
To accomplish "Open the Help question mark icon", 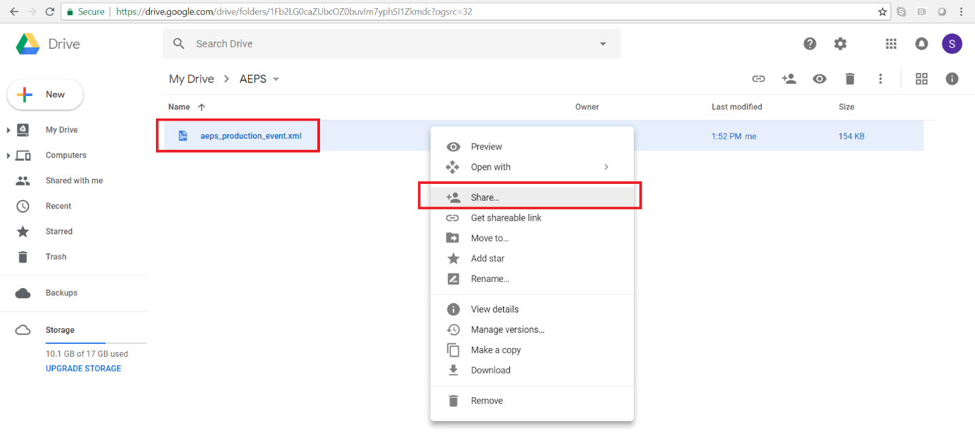I will (810, 44).
